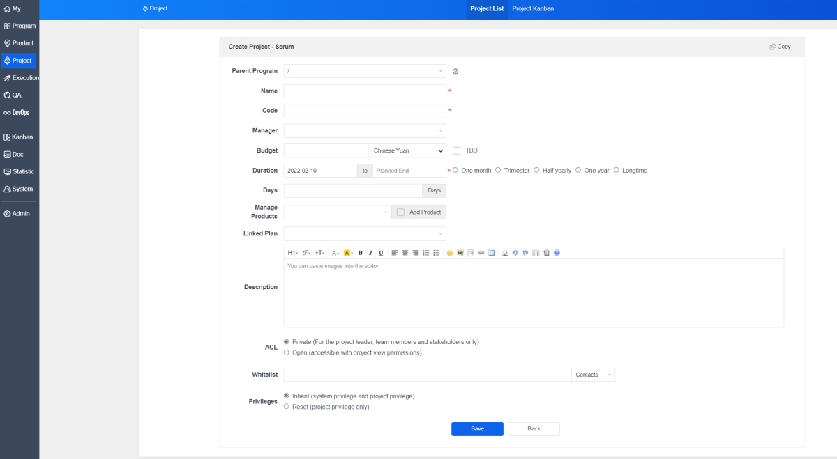Click the help question mark beside Parent Program
Screen dimensions: 837x459
point(455,71)
